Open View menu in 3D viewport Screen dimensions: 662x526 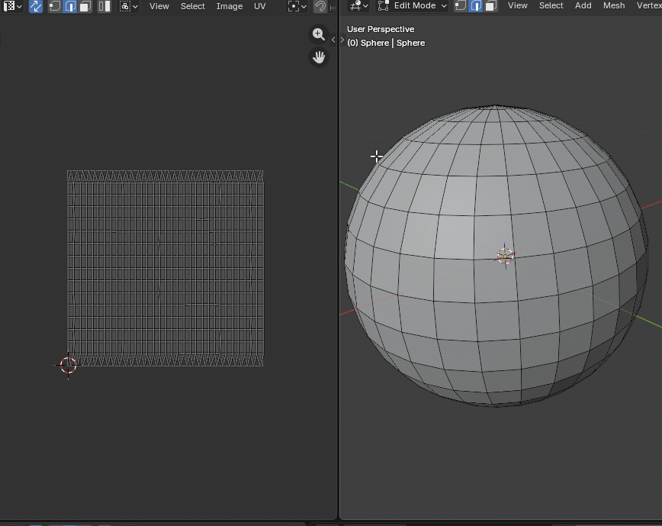[x=518, y=6]
